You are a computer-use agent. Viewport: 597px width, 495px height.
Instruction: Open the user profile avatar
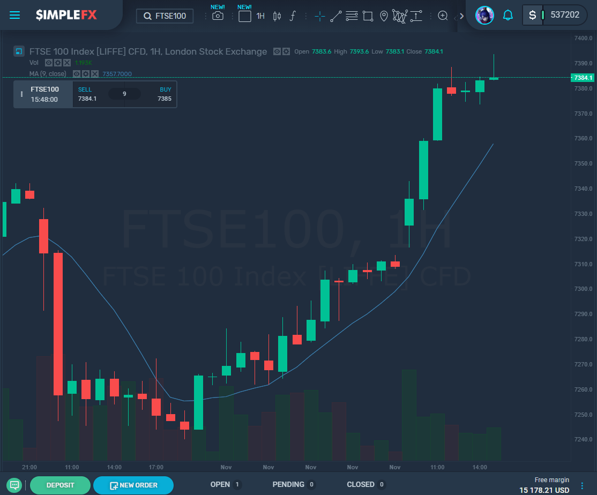pyautogui.click(x=484, y=15)
